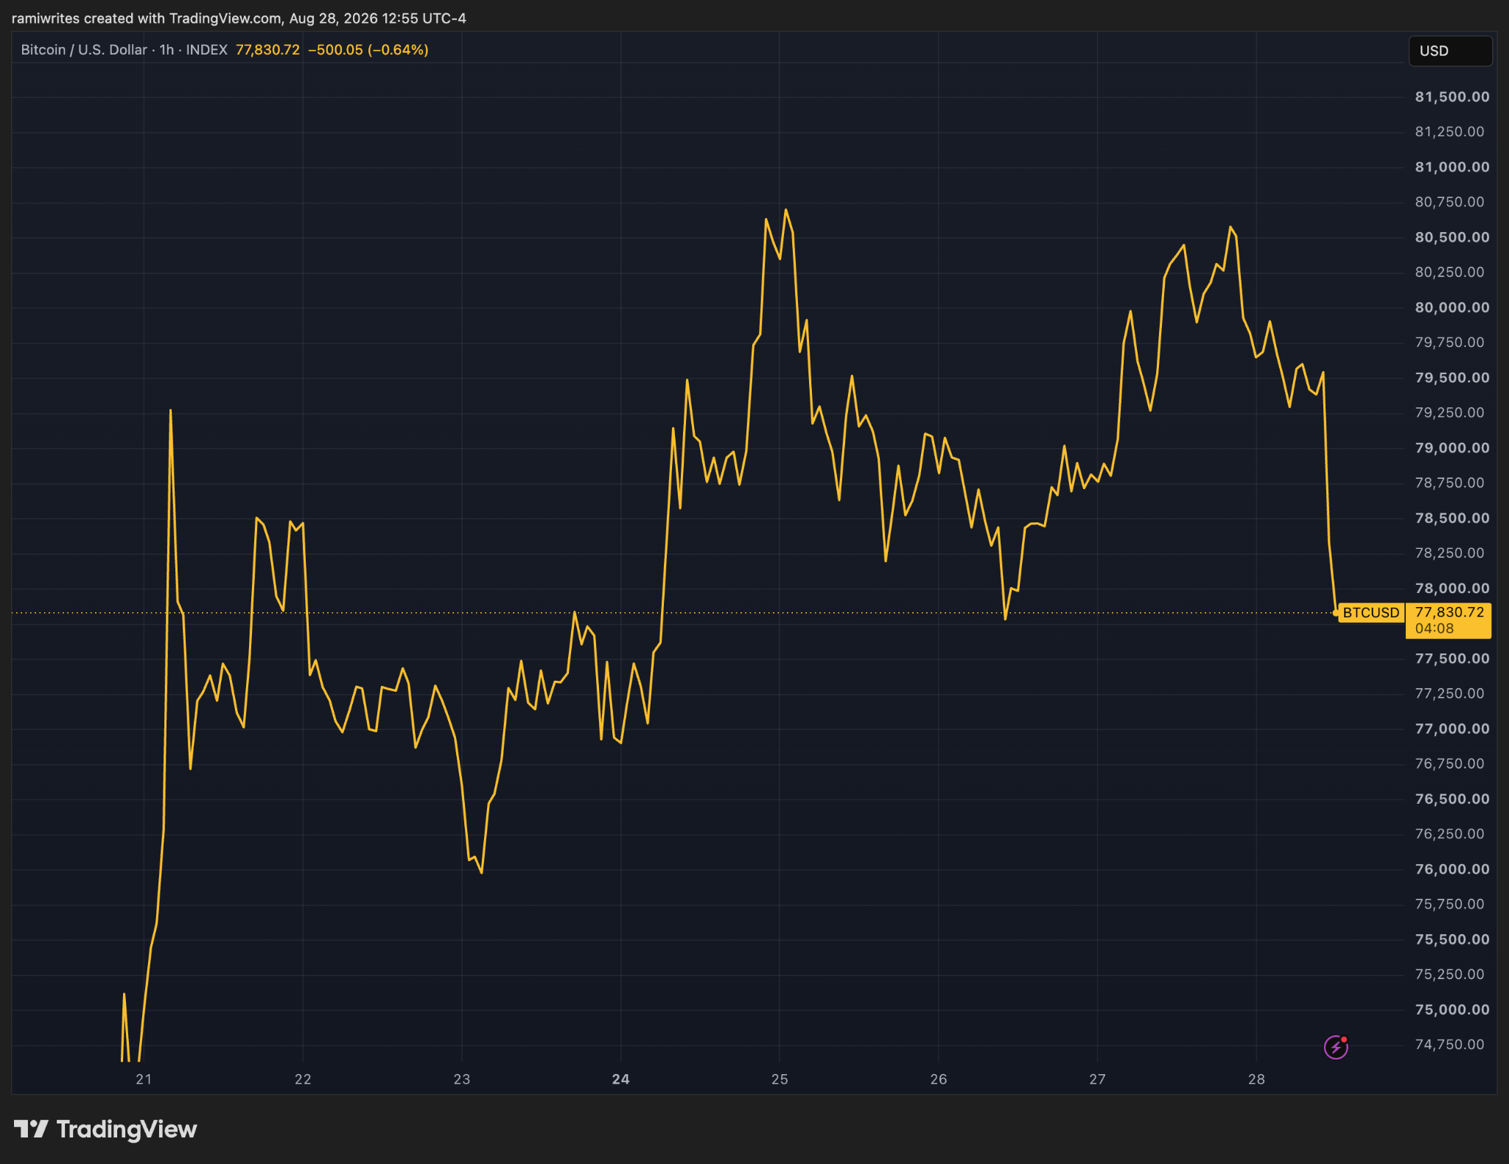
Task: Click the 80,500.00 price scale label
Action: coord(1452,237)
